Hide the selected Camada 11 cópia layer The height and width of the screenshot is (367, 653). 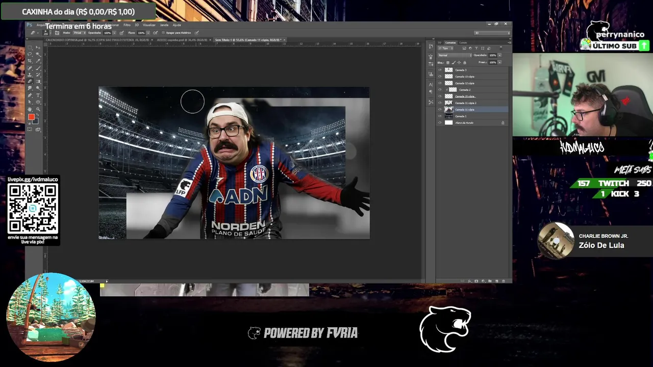pos(440,110)
